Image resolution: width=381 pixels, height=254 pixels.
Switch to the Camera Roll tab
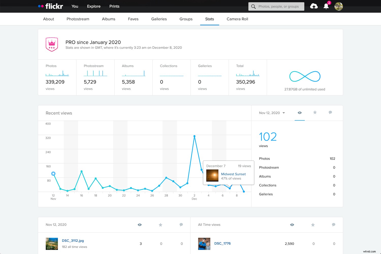[237, 19]
